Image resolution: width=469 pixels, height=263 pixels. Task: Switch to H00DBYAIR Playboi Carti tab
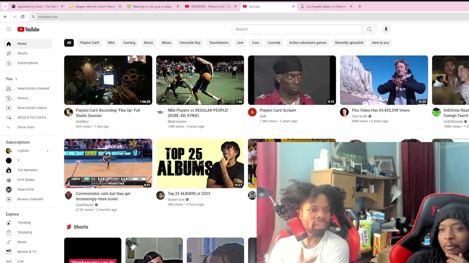[211, 6]
